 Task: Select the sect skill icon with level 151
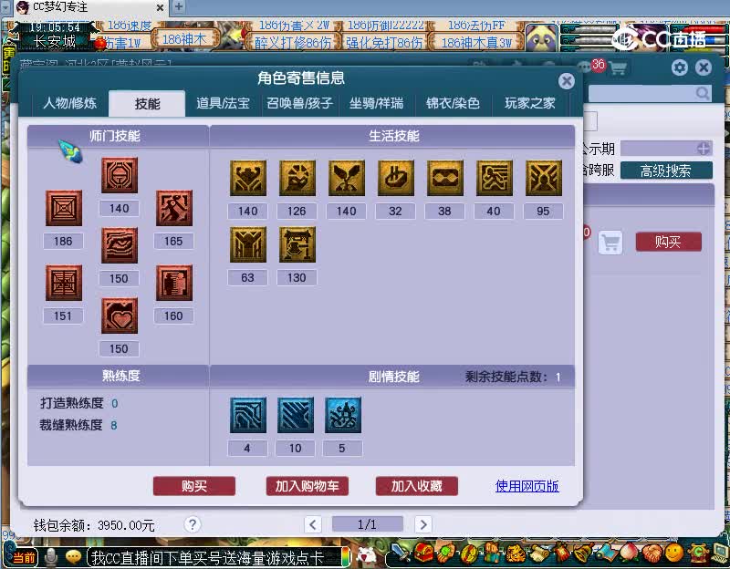click(64, 283)
